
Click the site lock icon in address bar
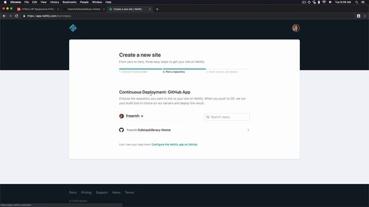tap(24, 16)
